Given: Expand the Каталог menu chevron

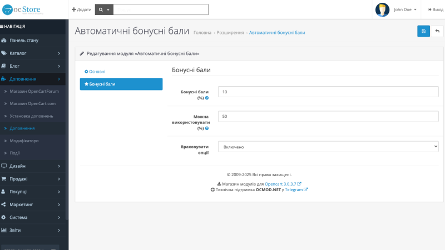Looking at the screenshot, I should (x=59, y=53).
